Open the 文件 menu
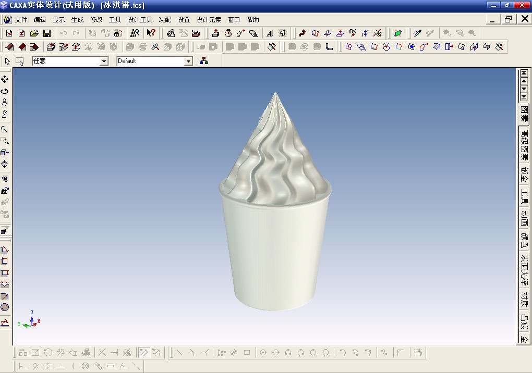Viewport: 532px width, 373px height. pos(21,20)
